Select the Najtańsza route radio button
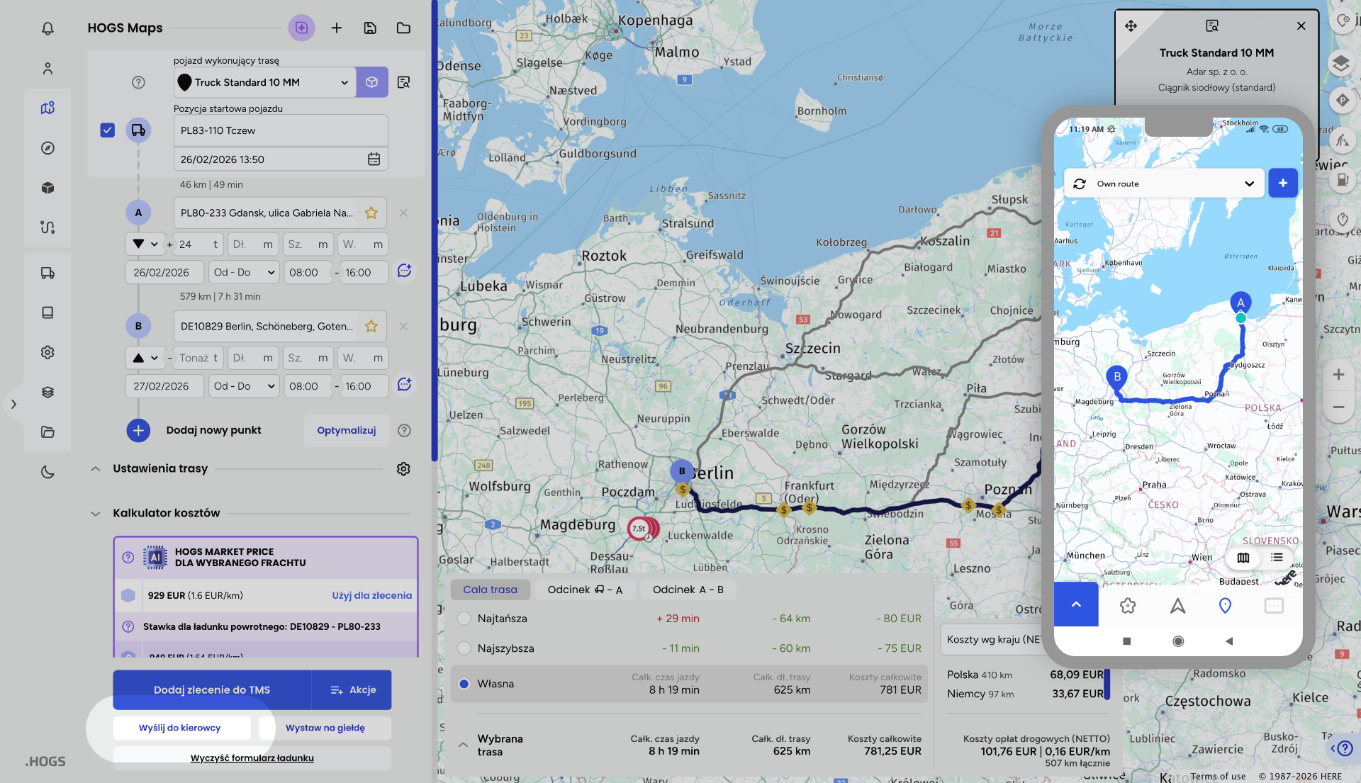This screenshot has width=1361, height=783. pyautogui.click(x=464, y=619)
